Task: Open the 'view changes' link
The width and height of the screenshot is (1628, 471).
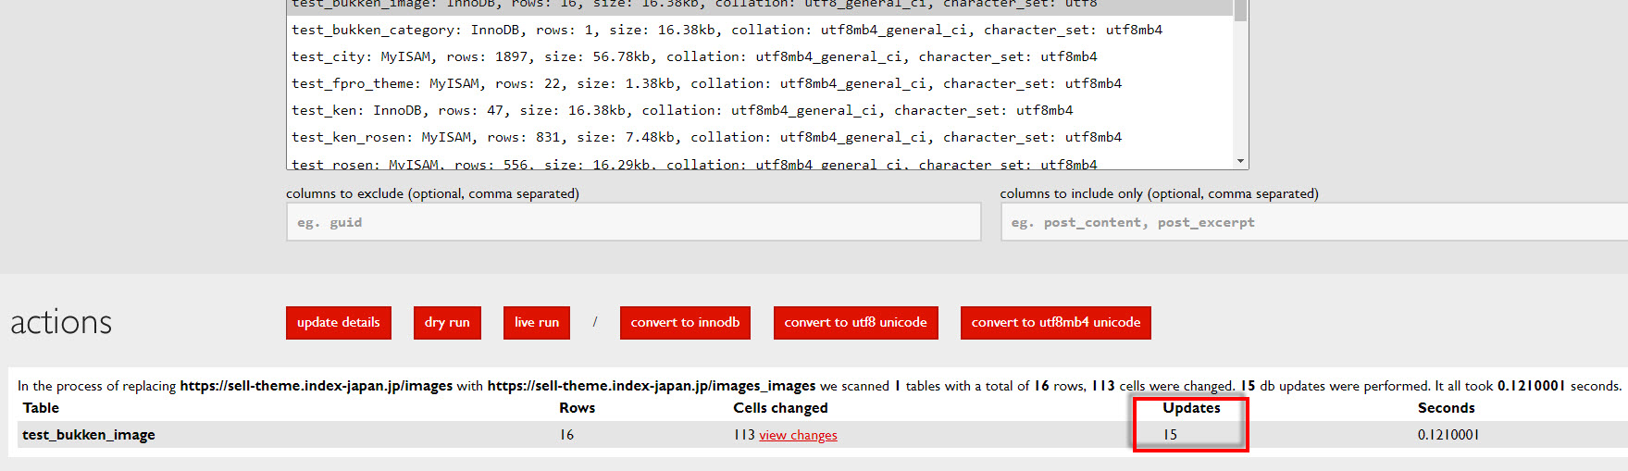Action: [798, 436]
